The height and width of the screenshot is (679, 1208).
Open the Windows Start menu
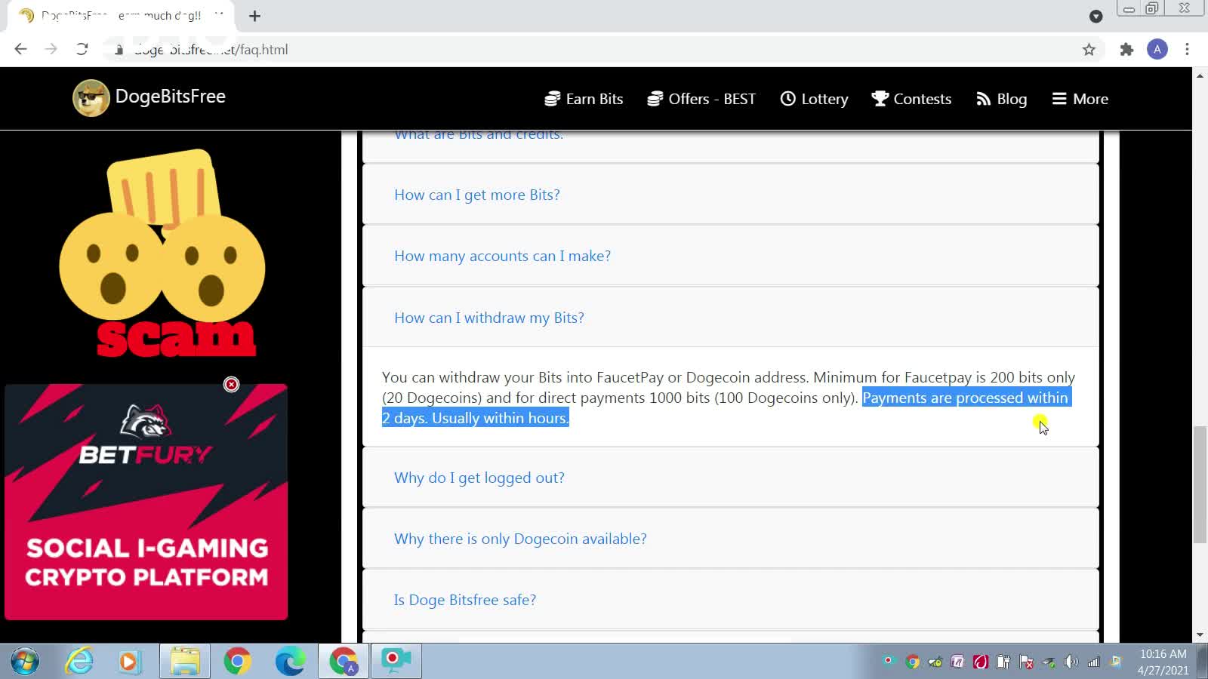[25, 662]
